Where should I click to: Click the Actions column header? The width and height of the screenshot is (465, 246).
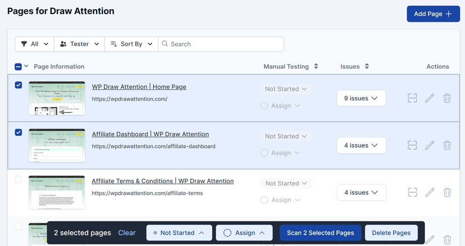[x=438, y=66]
